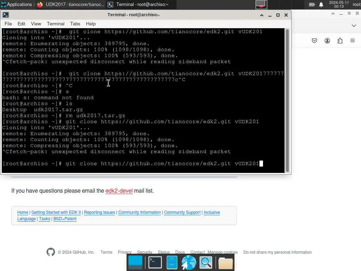The image size is (361, 271).
Task: Open Application Finder magnifier dock icon
Action: click(x=206, y=263)
